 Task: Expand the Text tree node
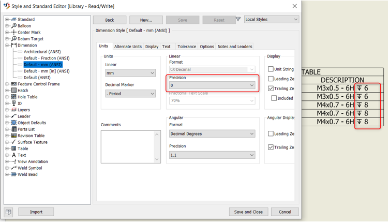pyautogui.click(x=7, y=155)
